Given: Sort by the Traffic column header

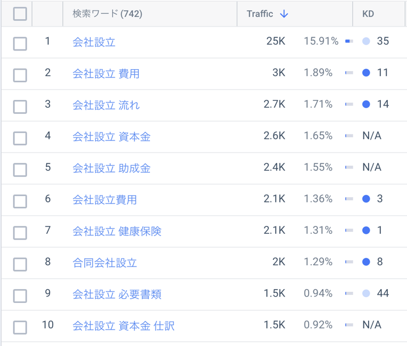Looking at the screenshot, I should tap(260, 14).
